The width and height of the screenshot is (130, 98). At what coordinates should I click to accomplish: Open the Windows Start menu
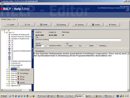pos(4,96)
